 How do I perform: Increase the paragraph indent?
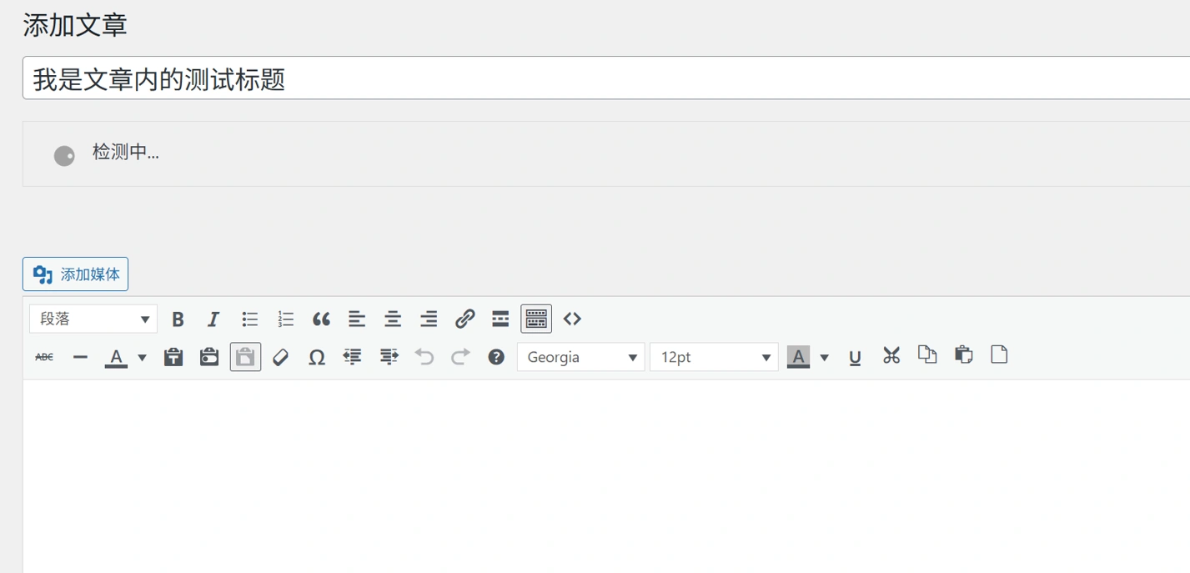pos(389,357)
